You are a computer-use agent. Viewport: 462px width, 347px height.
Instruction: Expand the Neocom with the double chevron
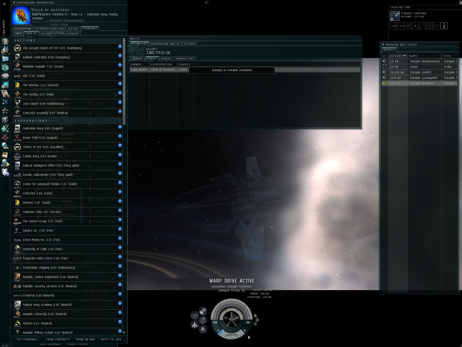tap(4, 4)
